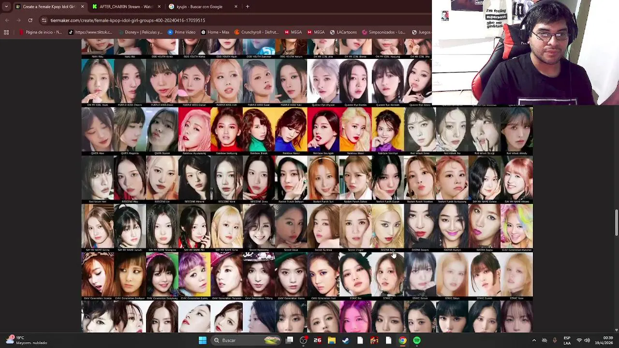Open the TikTok bookmark

[90, 32]
